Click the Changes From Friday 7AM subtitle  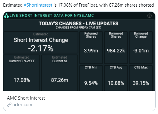pyautogui.click(x=78, y=28)
